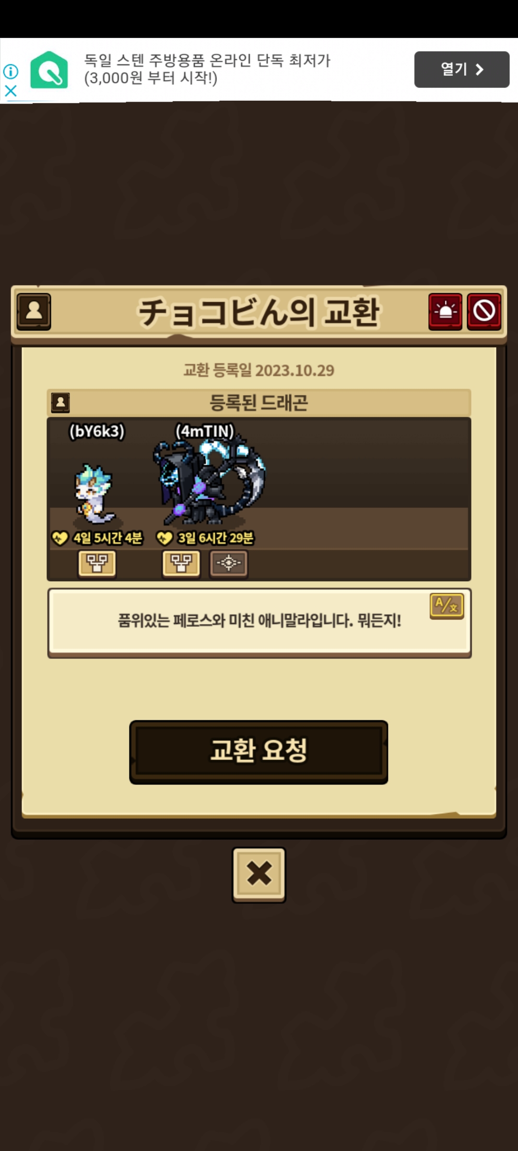The width and height of the screenshot is (518, 1151).
Task: Open the ad via the 열기 button
Action: [x=461, y=70]
